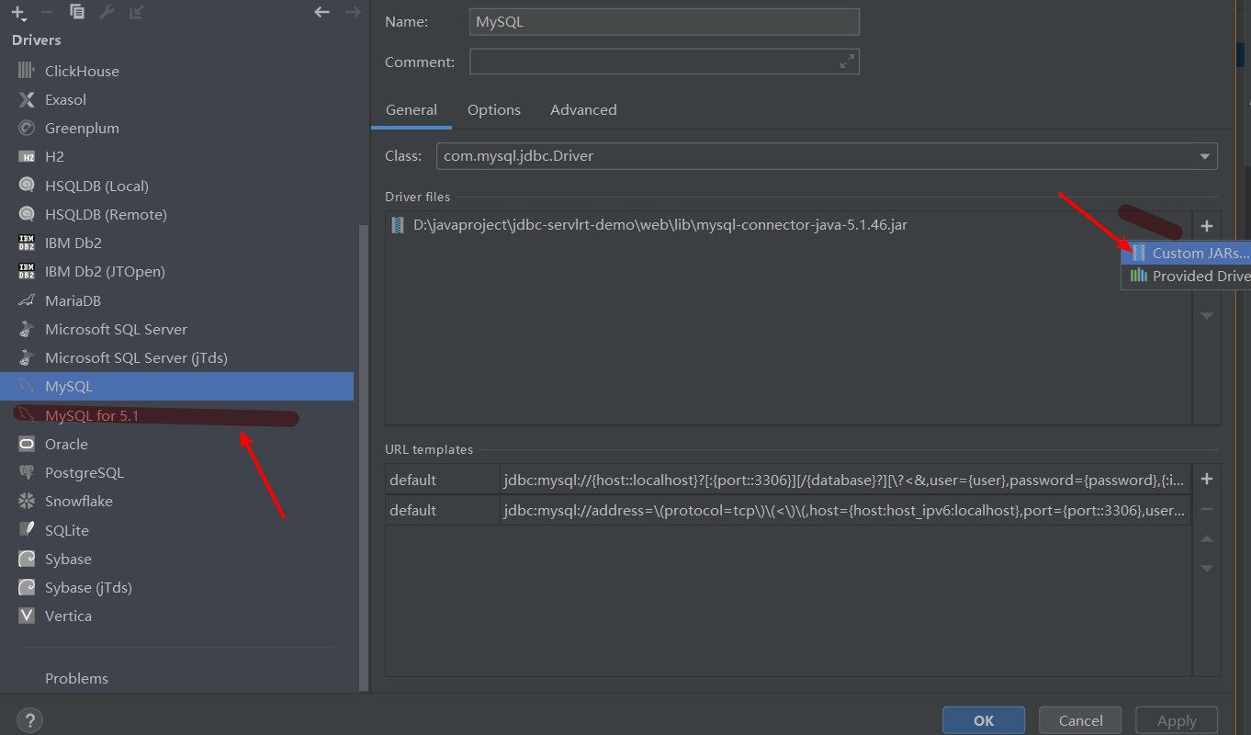The height and width of the screenshot is (735, 1251).
Task: Click the add new driver plus icon
Action: pyautogui.click(x=18, y=13)
